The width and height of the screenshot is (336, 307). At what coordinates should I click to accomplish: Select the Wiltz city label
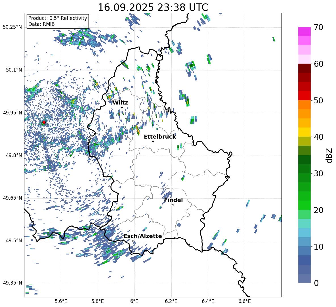click(120, 103)
